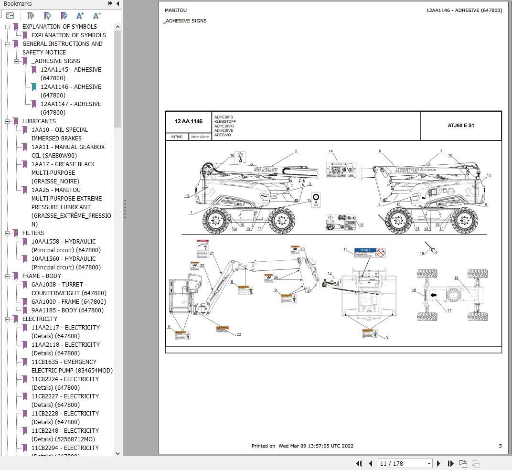Collapse the Bookmarks panel with left arrow
The width and height of the screenshot is (512, 470).
click(117, 3)
